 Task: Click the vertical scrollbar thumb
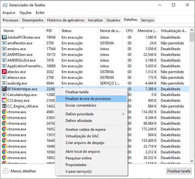pos(192,37)
